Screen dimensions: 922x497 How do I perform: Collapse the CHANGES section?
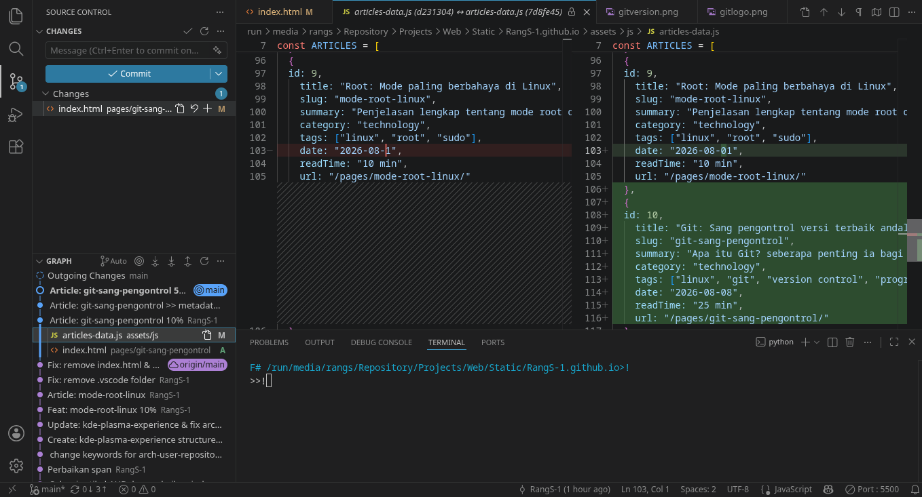[40, 31]
